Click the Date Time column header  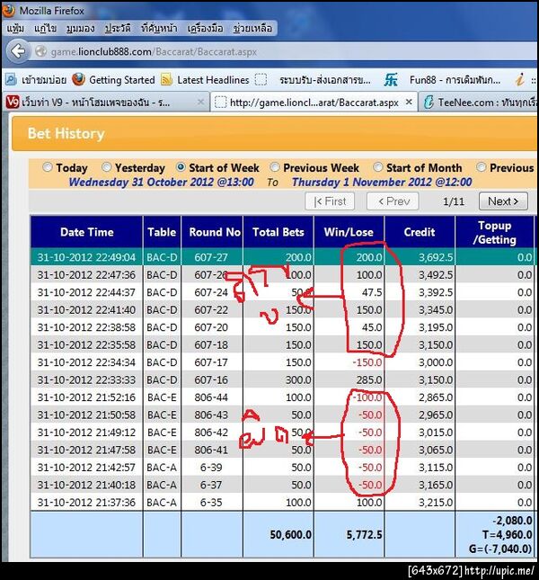(x=87, y=232)
